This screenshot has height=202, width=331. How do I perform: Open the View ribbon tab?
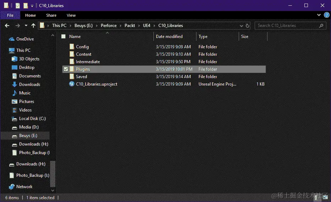(x=71, y=15)
